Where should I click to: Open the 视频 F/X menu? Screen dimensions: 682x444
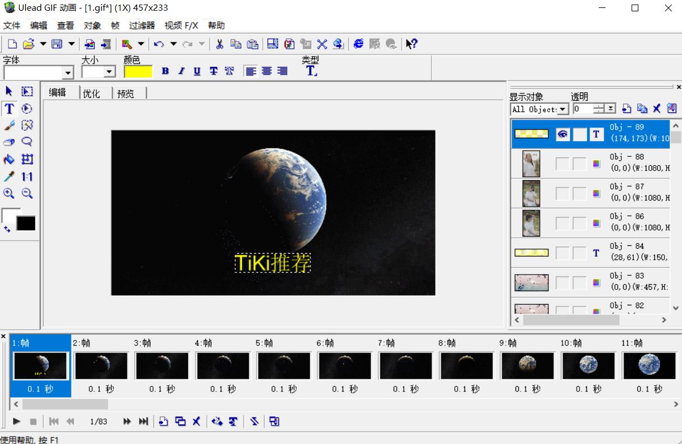coord(181,25)
